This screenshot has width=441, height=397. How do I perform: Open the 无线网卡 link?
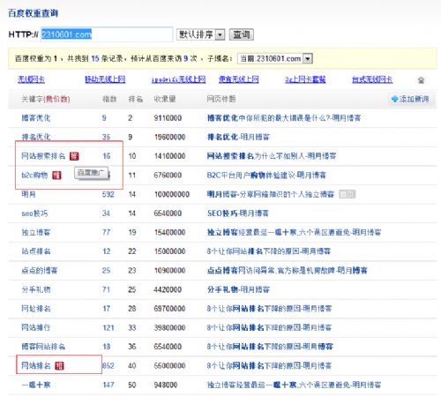tap(32, 79)
